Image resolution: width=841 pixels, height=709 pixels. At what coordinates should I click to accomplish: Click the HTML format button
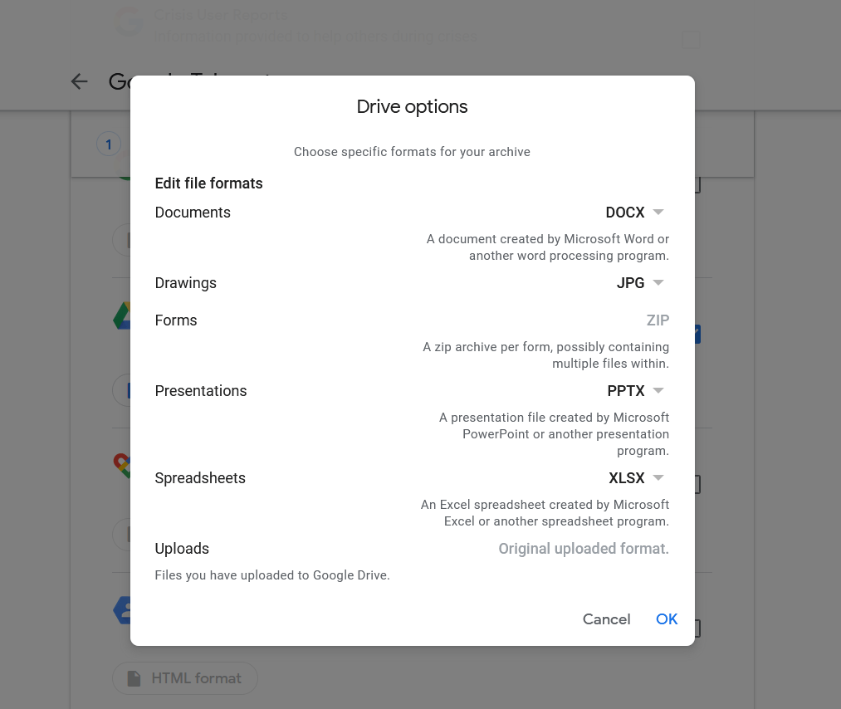184,678
